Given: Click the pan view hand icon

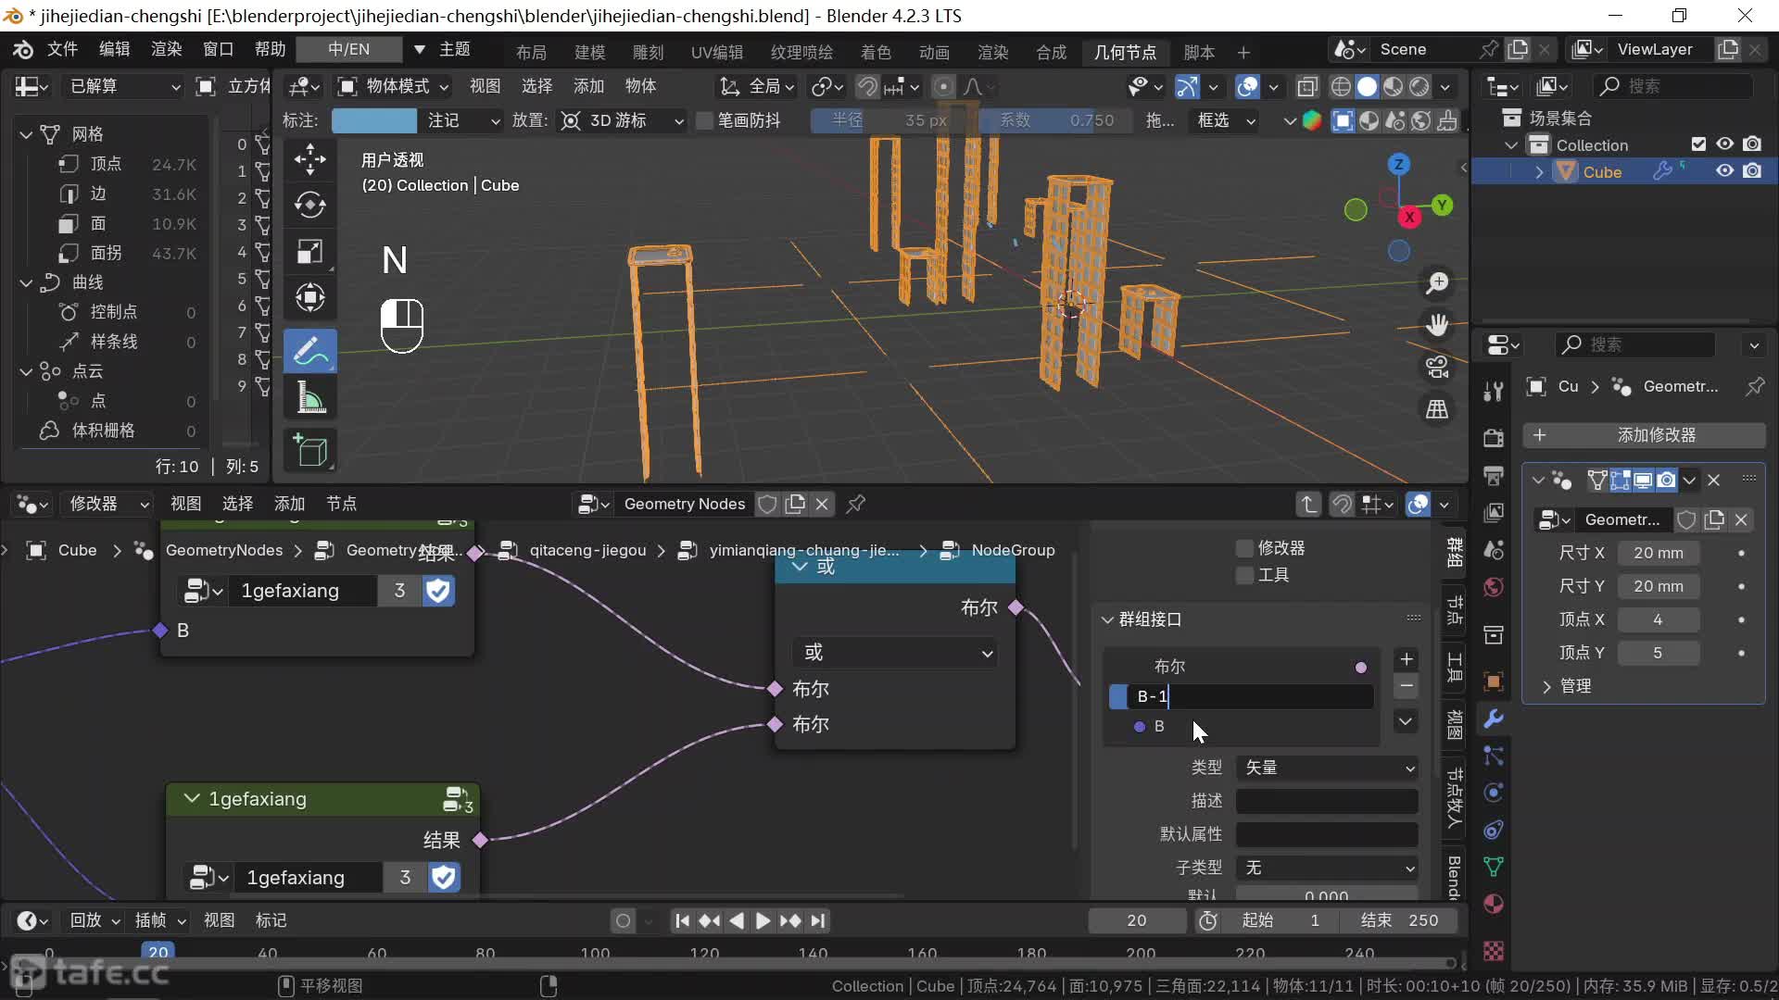Looking at the screenshot, I should click(1437, 325).
